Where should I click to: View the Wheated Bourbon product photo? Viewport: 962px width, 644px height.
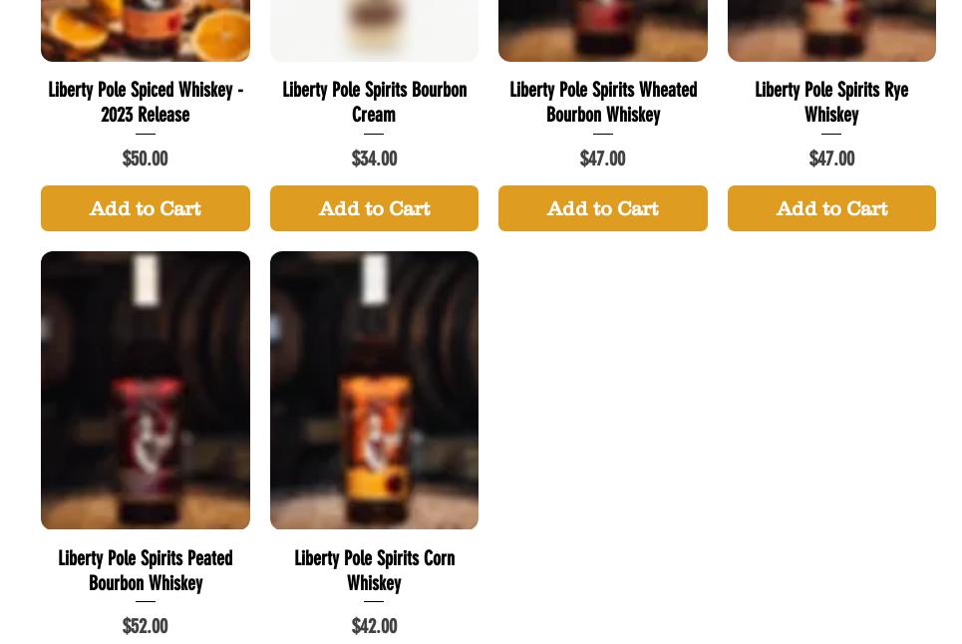tap(603, 31)
